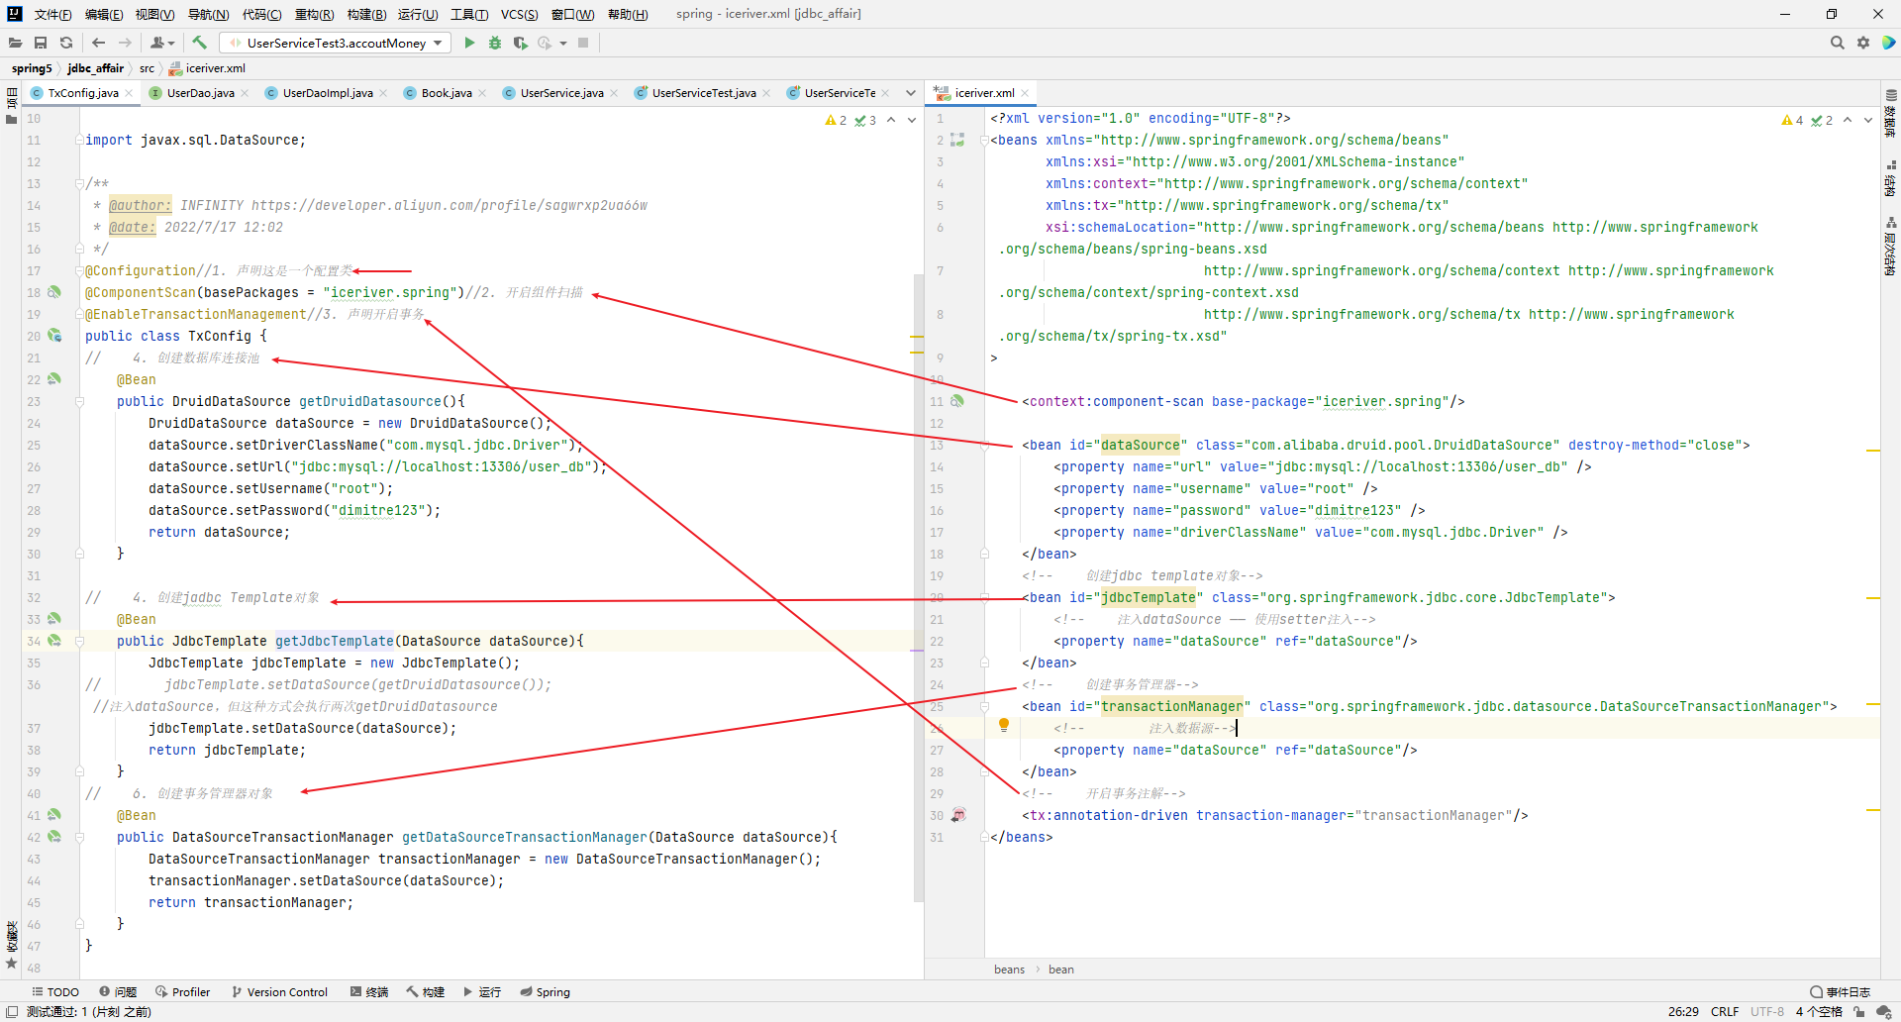Open IDE settings with the gear icon
The height and width of the screenshot is (1022, 1901).
pos(1863,43)
